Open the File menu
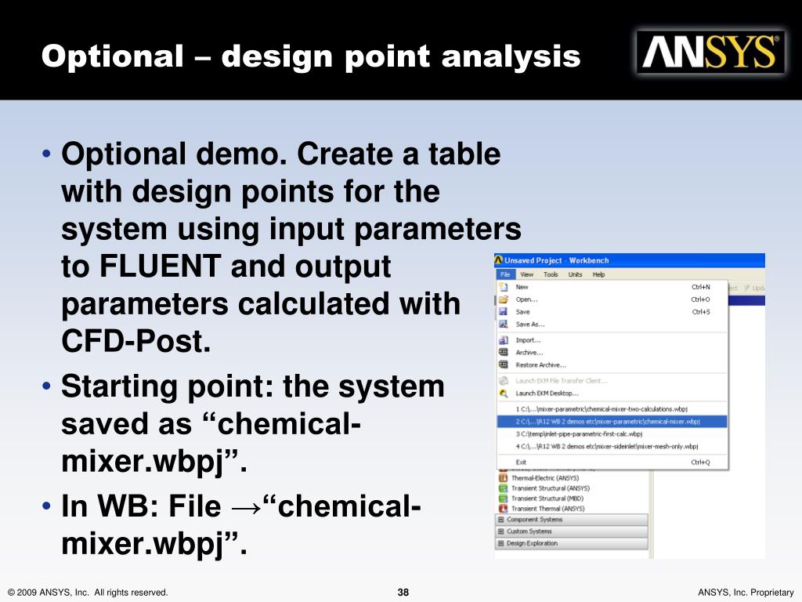 [x=505, y=274]
